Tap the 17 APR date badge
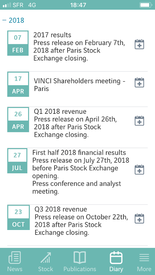Image resolution: width=155 pixels, height=275 pixels. click(18, 84)
